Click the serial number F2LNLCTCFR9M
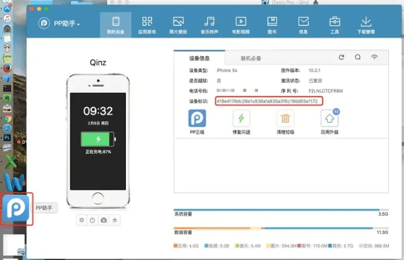404x260 pixels. point(326,91)
